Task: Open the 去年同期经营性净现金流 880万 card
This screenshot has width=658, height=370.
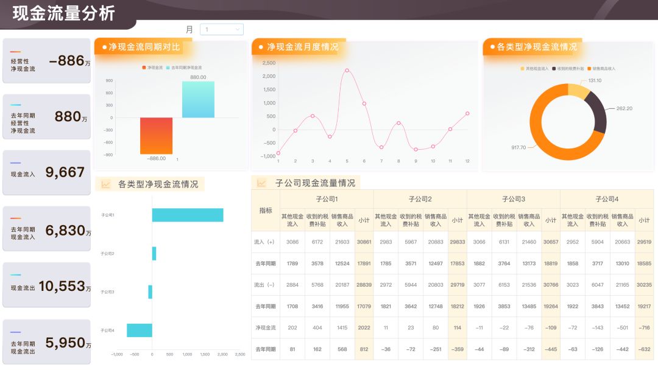Action: (x=46, y=116)
